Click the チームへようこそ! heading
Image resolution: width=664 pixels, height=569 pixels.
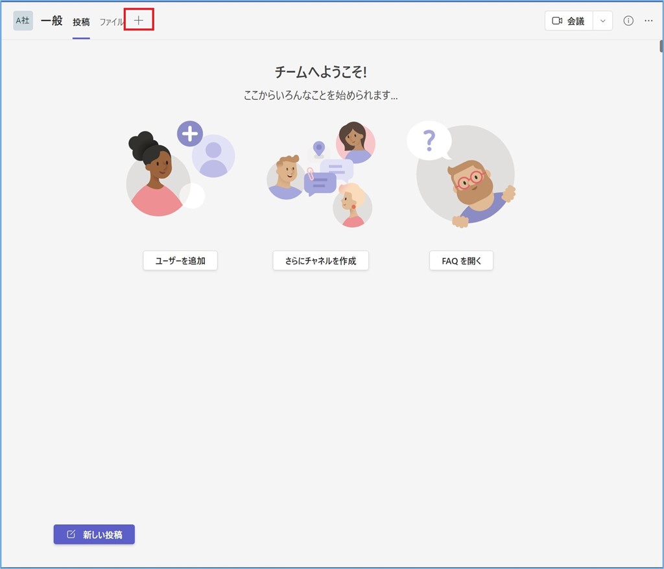coord(320,72)
